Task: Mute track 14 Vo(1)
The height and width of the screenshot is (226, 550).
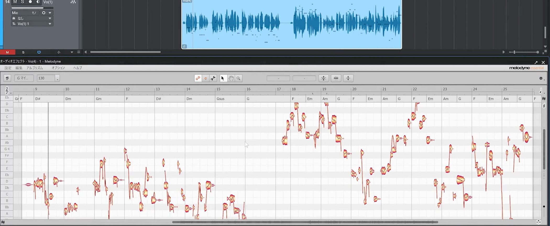Action: pos(15,2)
